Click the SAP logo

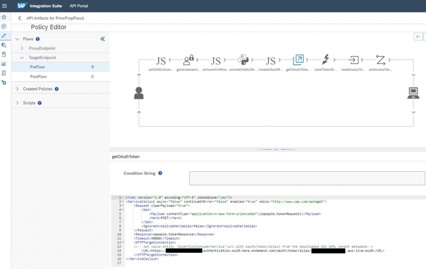[x=22, y=6]
